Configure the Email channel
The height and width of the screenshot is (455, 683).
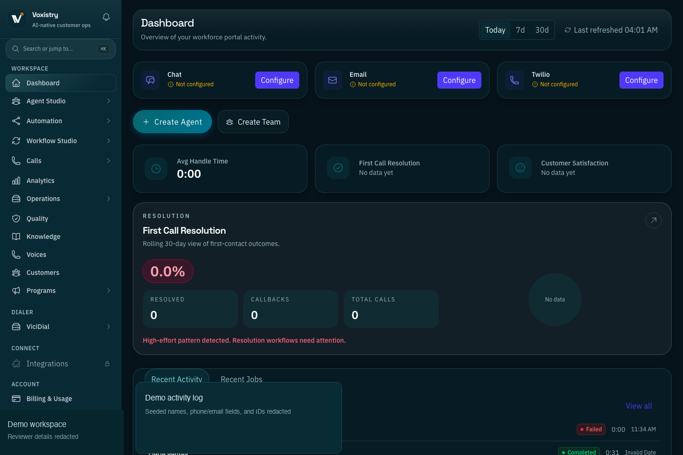pyautogui.click(x=459, y=80)
